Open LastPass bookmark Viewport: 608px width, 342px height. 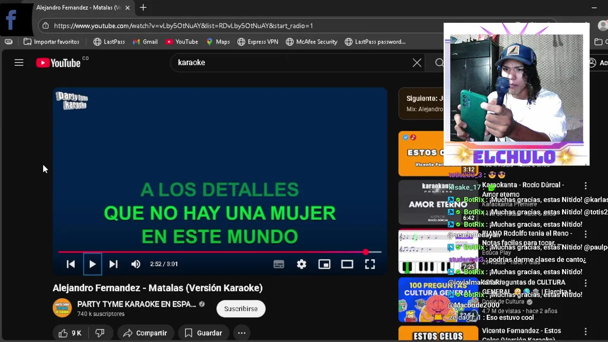[x=109, y=42]
